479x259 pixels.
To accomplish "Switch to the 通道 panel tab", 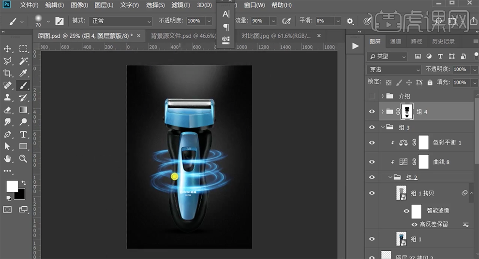I will [395, 42].
